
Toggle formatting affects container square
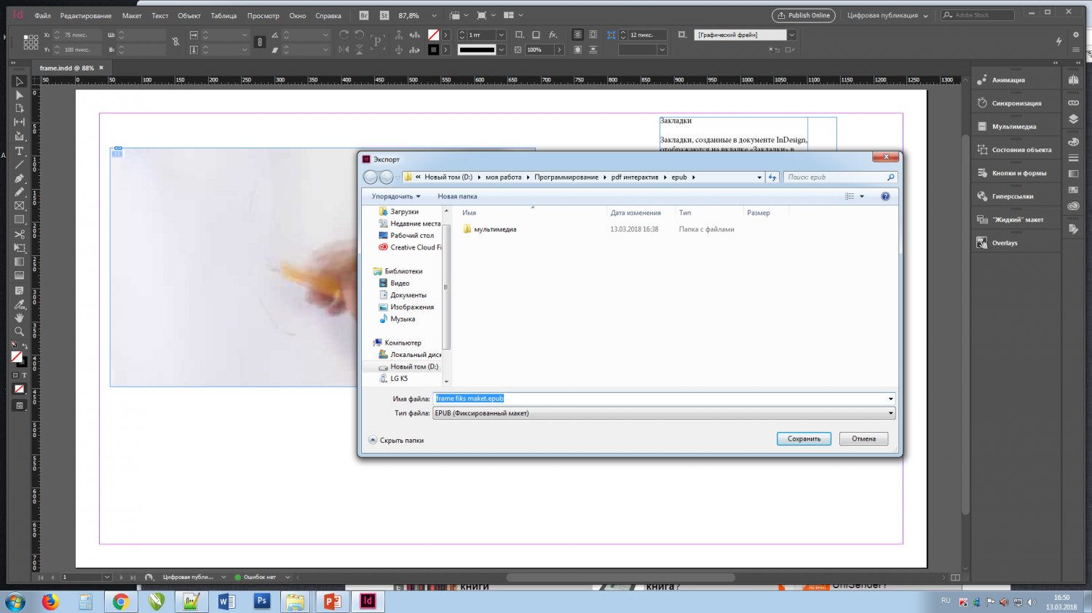[x=15, y=375]
